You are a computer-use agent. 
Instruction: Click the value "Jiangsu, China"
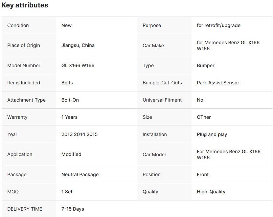(78, 45)
